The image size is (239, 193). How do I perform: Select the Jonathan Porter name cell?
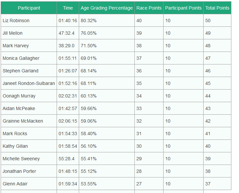29,171
